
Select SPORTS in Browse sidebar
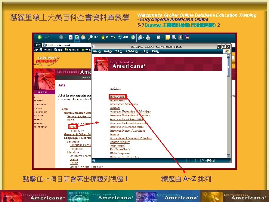38,119
